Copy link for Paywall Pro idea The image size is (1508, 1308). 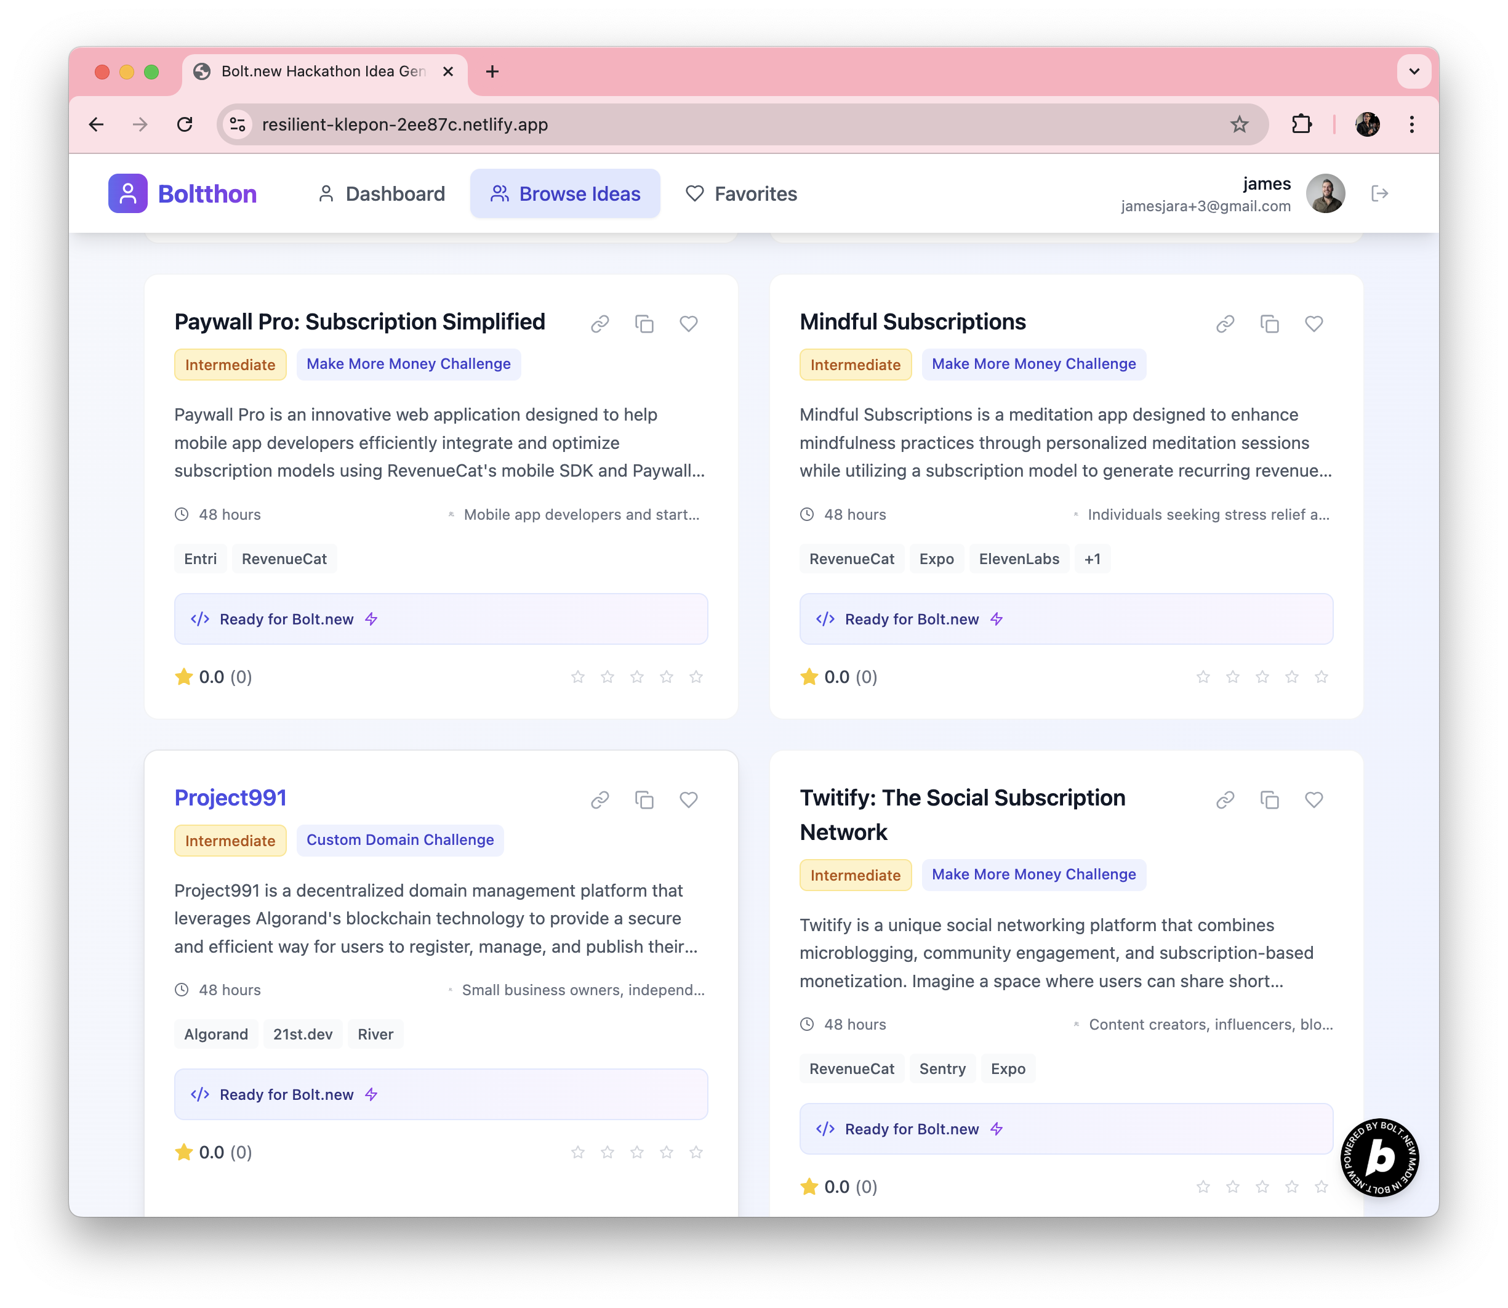tap(600, 324)
